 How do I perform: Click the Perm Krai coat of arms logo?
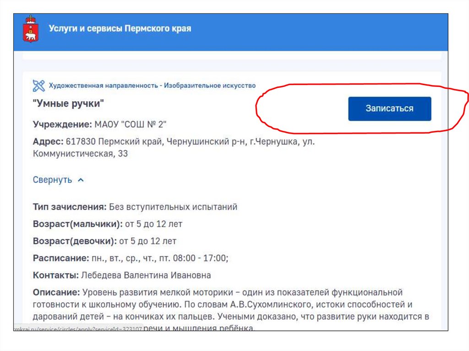pyautogui.click(x=31, y=28)
